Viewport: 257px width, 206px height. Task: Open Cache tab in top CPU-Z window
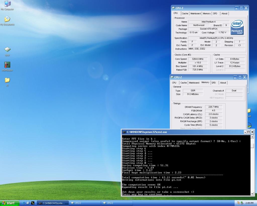tap(185, 14)
